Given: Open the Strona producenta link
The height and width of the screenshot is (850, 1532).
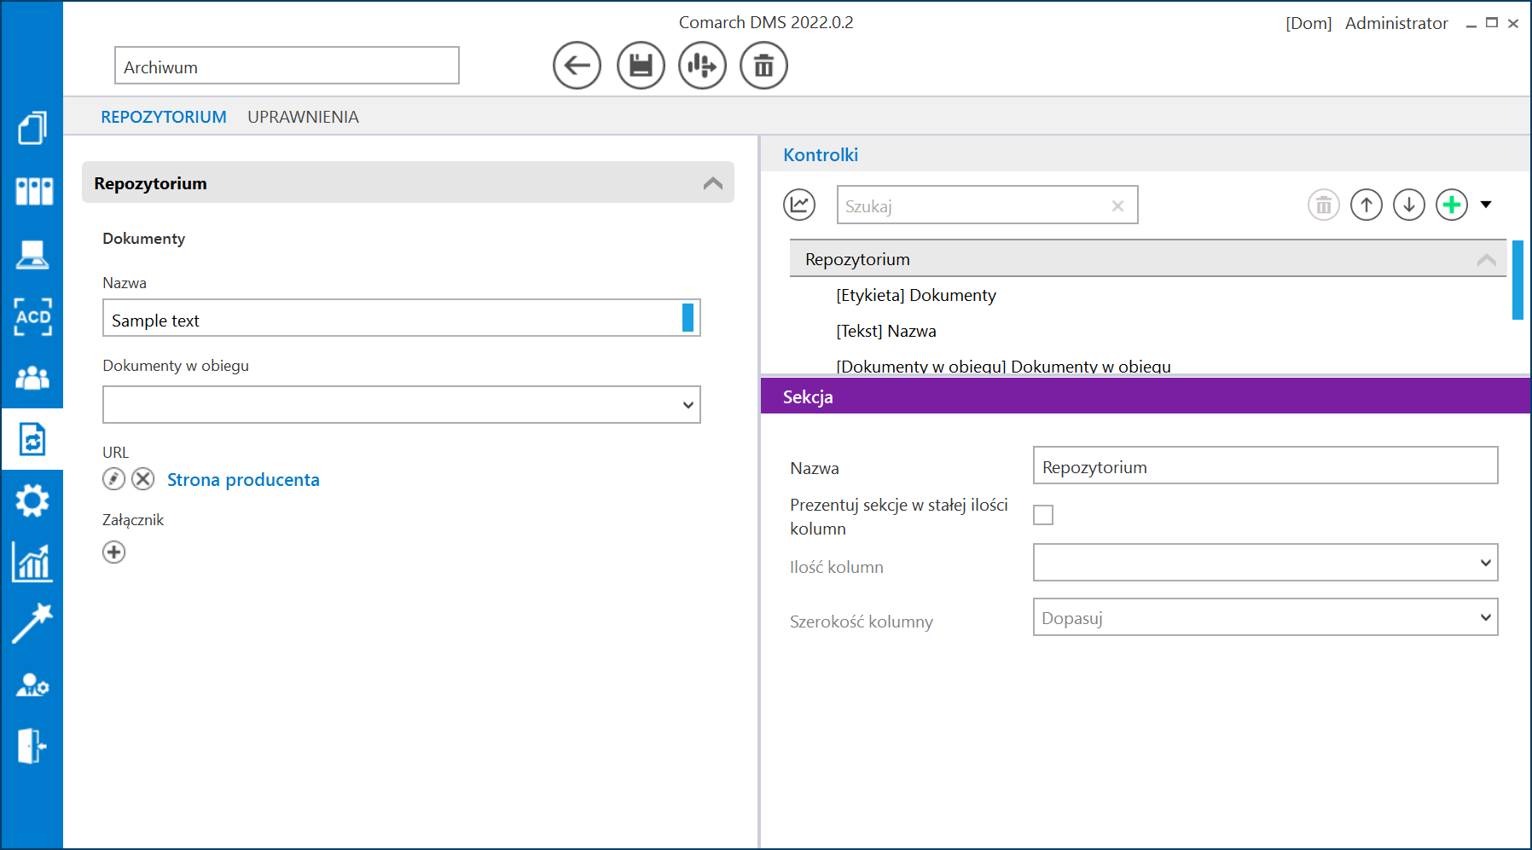Looking at the screenshot, I should (x=243, y=480).
